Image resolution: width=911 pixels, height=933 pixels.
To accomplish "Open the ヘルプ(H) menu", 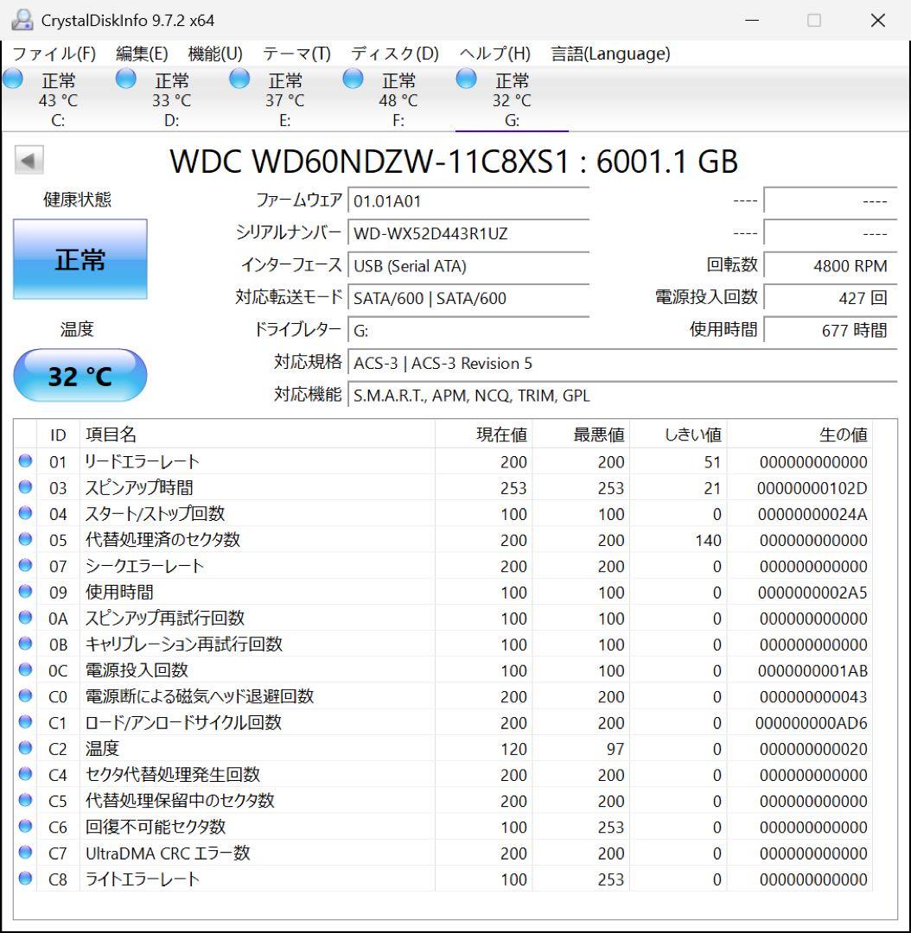I will (x=493, y=54).
